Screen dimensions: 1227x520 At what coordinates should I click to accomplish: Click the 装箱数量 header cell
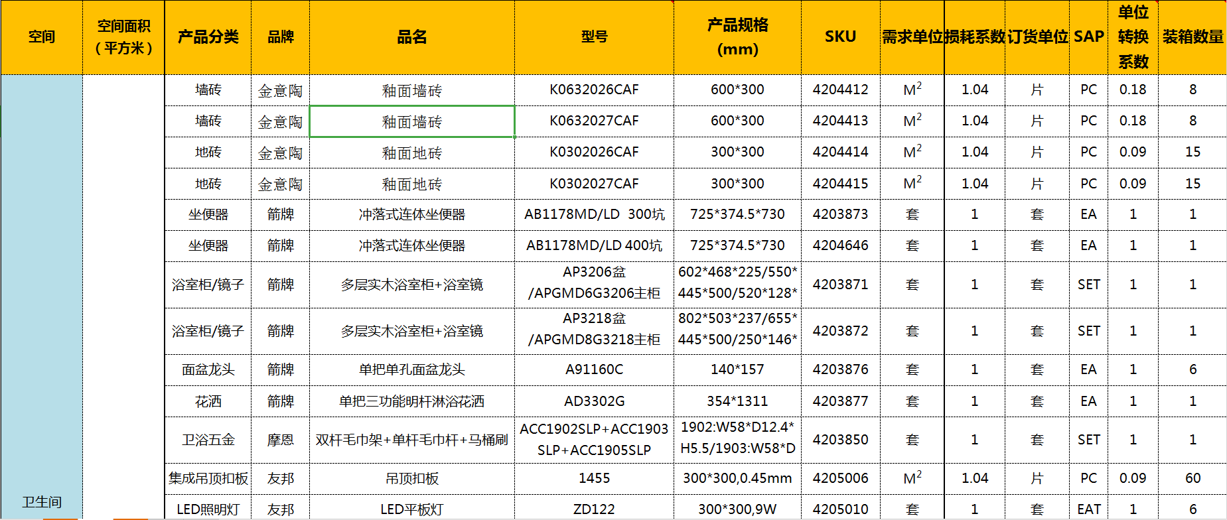1192,37
